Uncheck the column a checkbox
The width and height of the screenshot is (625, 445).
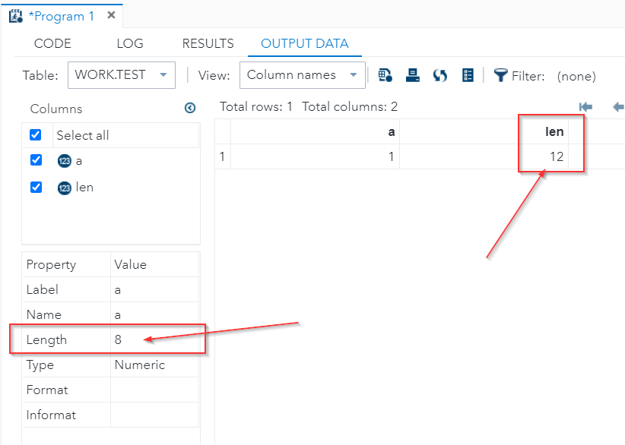tap(35, 160)
